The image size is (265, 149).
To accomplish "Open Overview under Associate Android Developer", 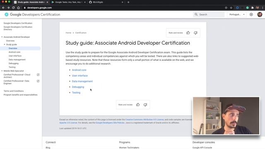I will (x=10, y=41).
